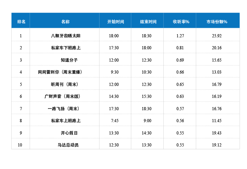Screen dimensions: 247x169
Task: Select the program name 八颗牙齿晒太阳
Action: coord(66,36)
